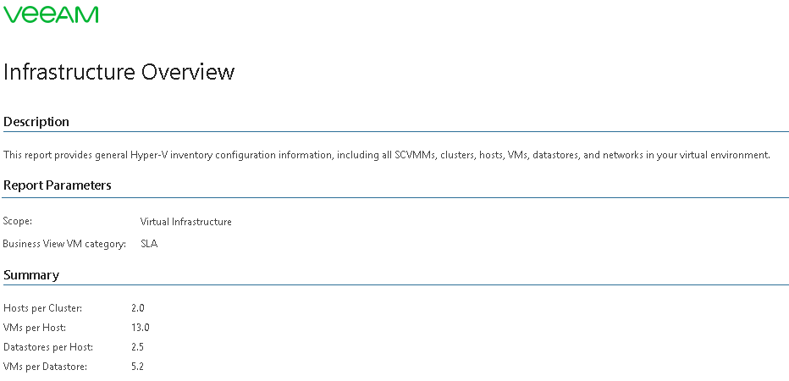The width and height of the screenshot is (789, 381).
Task: Select the VMs per Host label
Action: coord(35,328)
